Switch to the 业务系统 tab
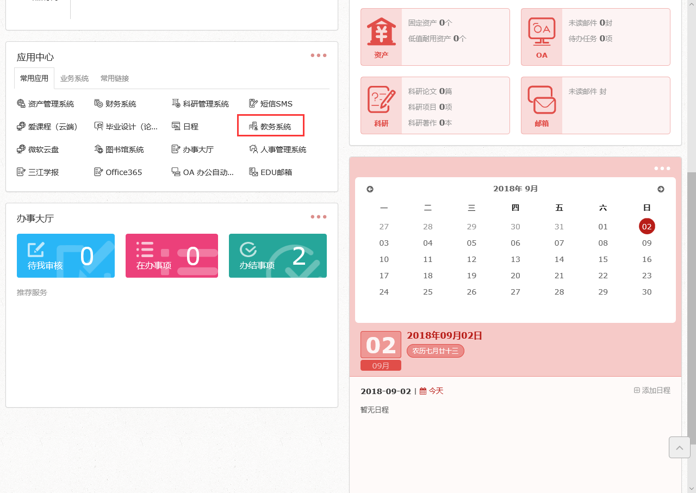 click(x=74, y=78)
